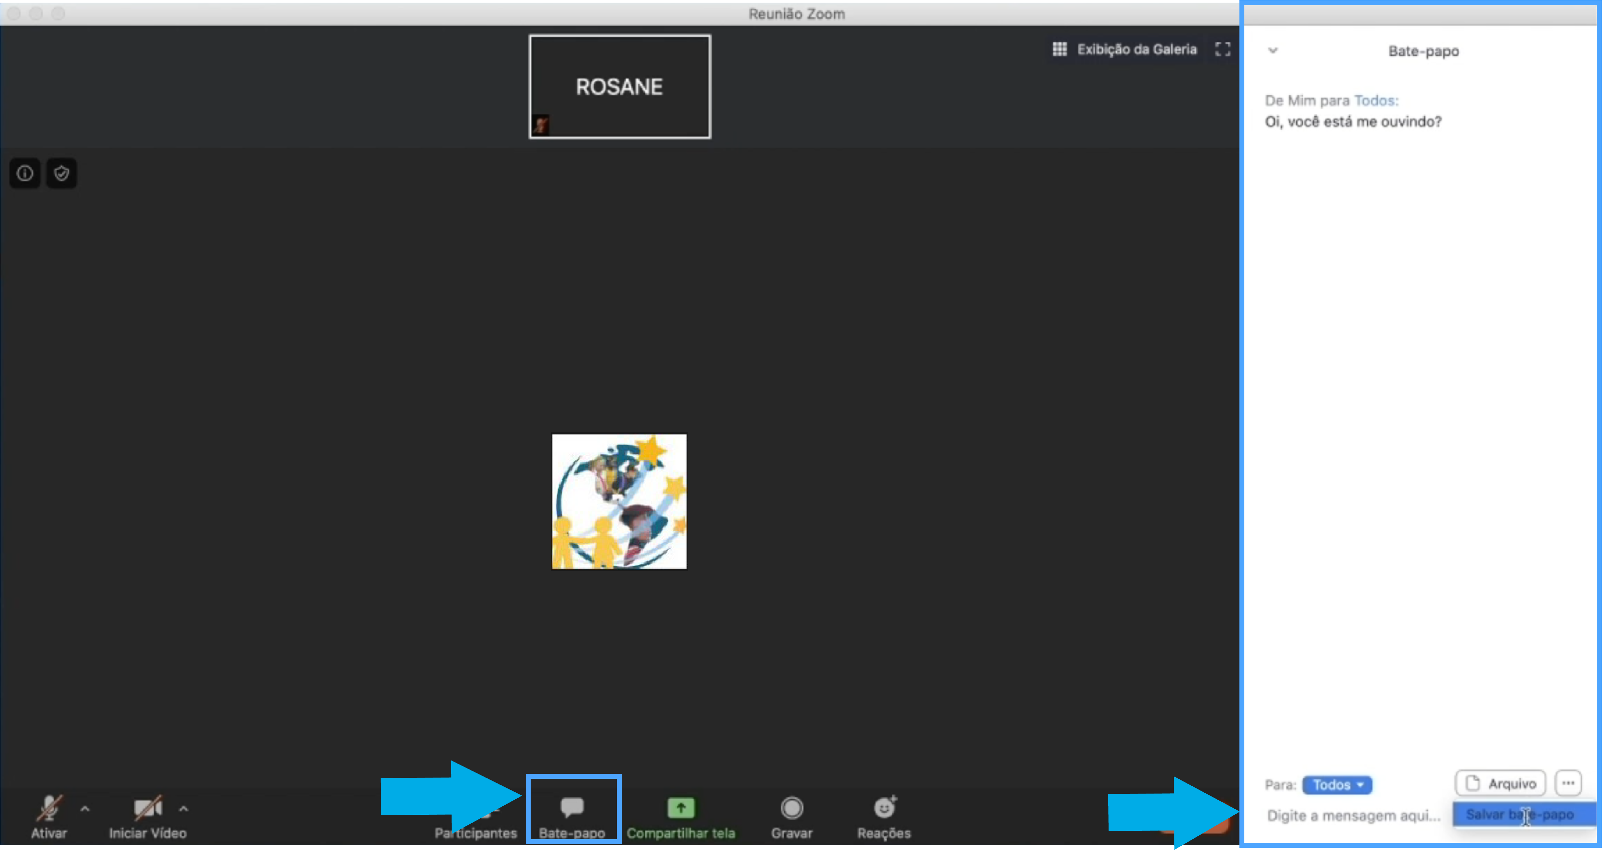Click the Bate-papo panel title

pyautogui.click(x=1423, y=51)
